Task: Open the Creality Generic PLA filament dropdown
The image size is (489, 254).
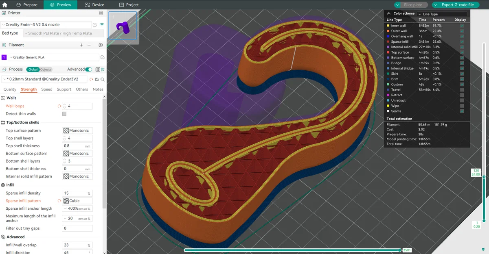Action: click(x=53, y=57)
